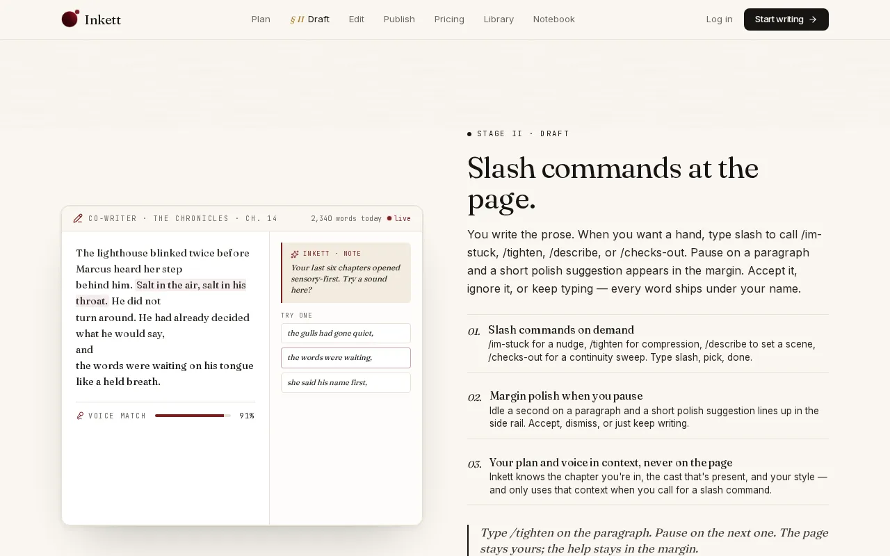The width and height of the screenshot is (890, 556).
Task: Open the Notebook nav item
Action: pyautogui.click(x=554, y=19)
